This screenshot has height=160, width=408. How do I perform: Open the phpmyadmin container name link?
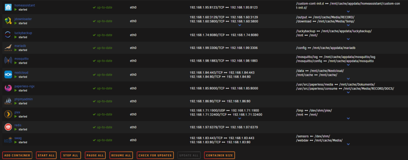(23, 99)
